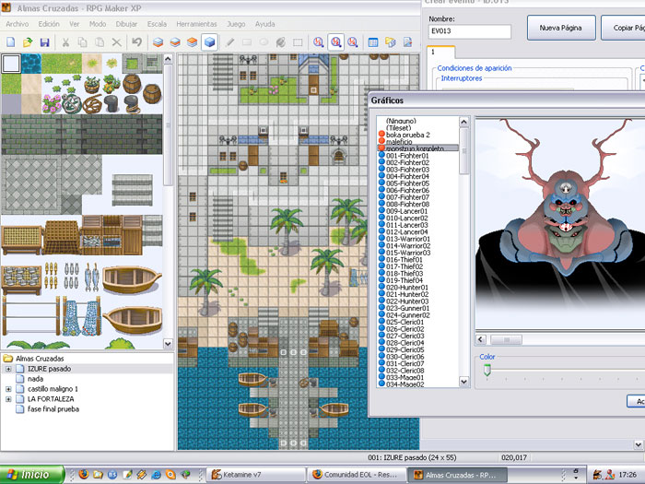Launch Firefox from quick launch bar
This screenshot has height=484, width=645.
(84, 475)
